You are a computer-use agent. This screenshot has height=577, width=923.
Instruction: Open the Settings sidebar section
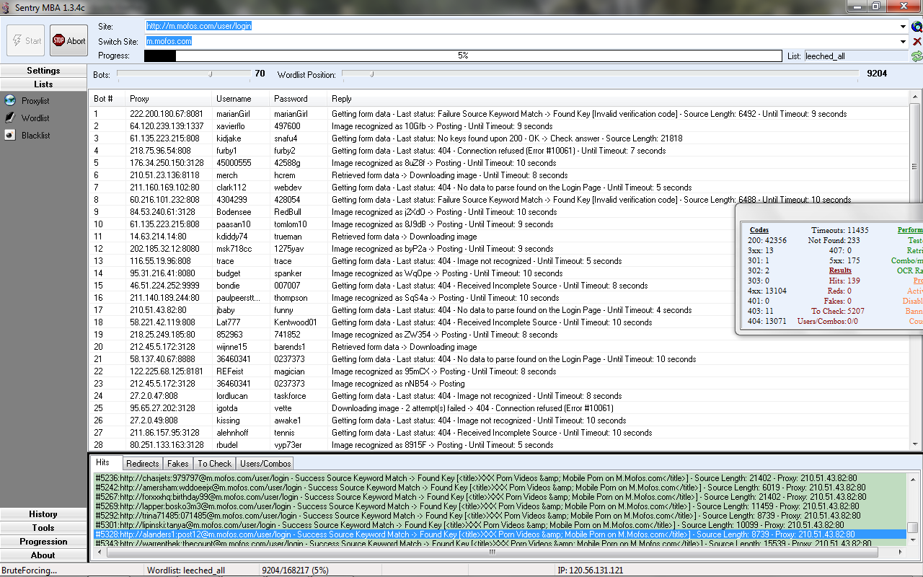click(43, 71)
